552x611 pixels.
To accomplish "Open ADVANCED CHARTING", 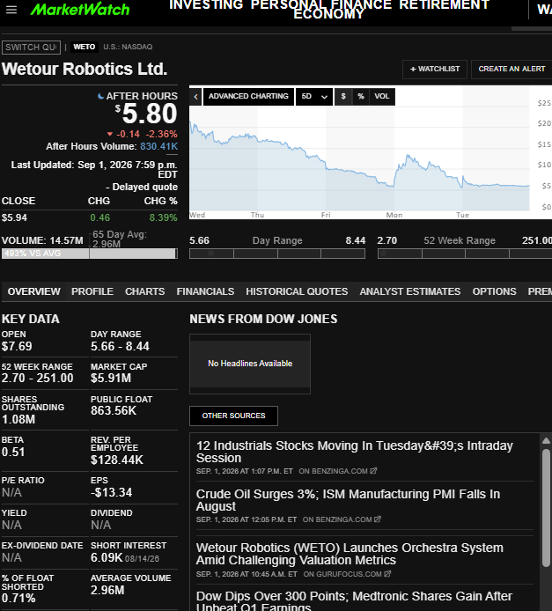I will 248,96.
